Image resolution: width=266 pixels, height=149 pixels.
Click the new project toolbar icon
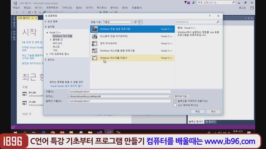point(29,13)
